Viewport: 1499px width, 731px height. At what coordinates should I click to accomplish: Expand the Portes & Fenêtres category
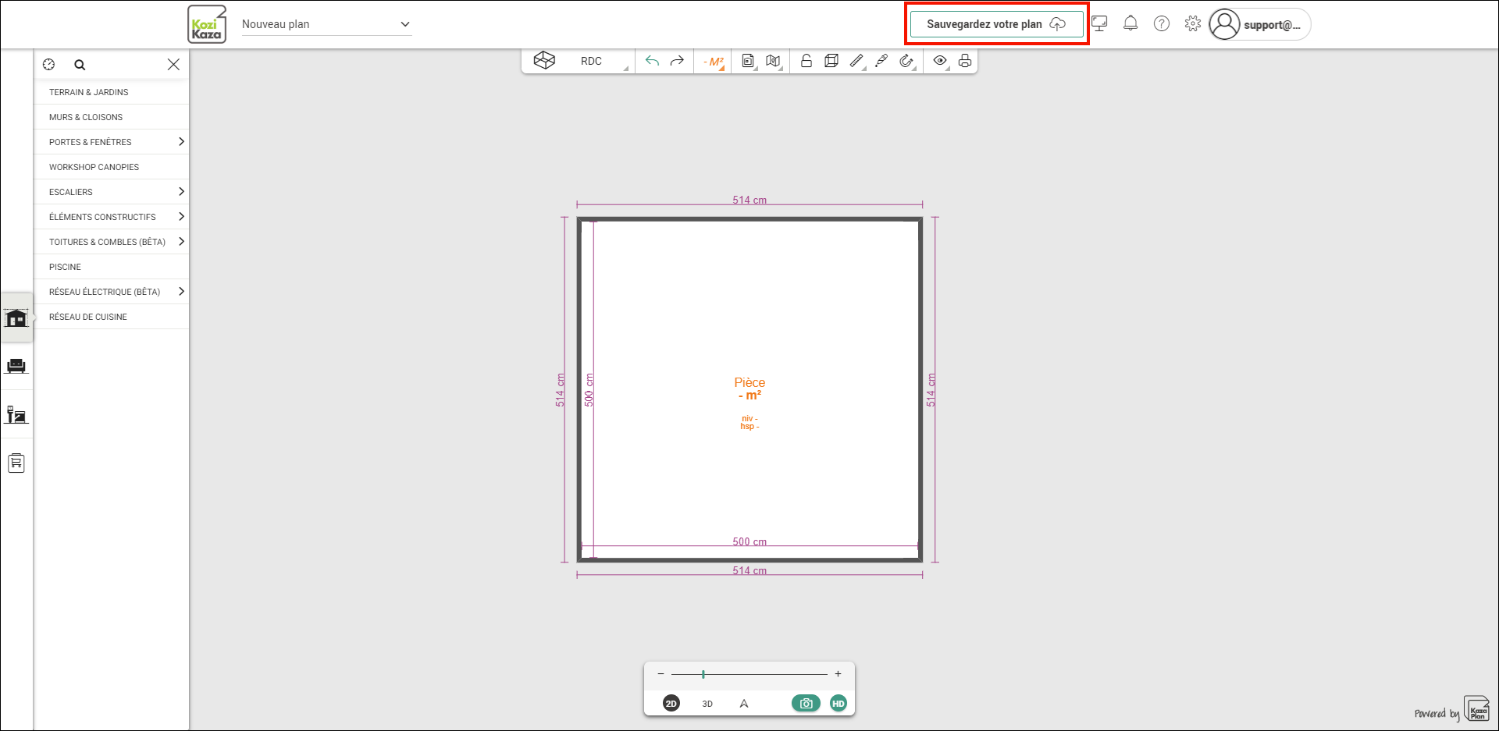click(112, 142)
